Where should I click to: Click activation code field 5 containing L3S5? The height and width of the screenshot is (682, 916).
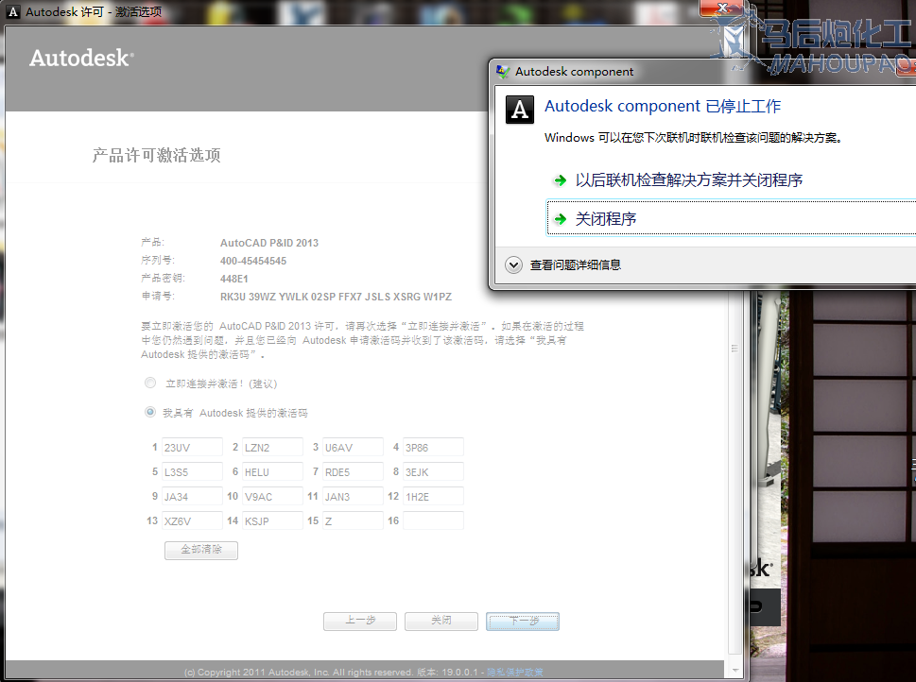[x=192, y=471]
